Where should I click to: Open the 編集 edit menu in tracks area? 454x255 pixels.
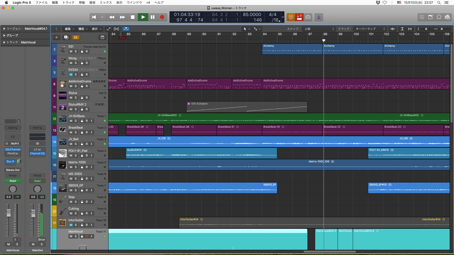click(69, 29)
